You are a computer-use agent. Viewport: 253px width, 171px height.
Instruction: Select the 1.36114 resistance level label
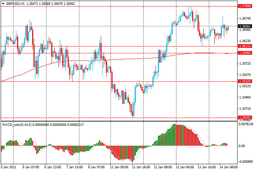245,46
